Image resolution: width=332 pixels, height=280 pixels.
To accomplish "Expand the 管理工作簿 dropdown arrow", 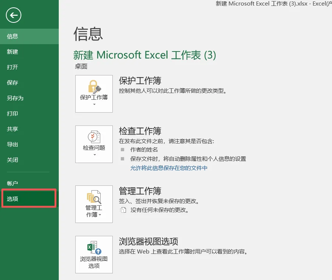I will coord(100,215).
